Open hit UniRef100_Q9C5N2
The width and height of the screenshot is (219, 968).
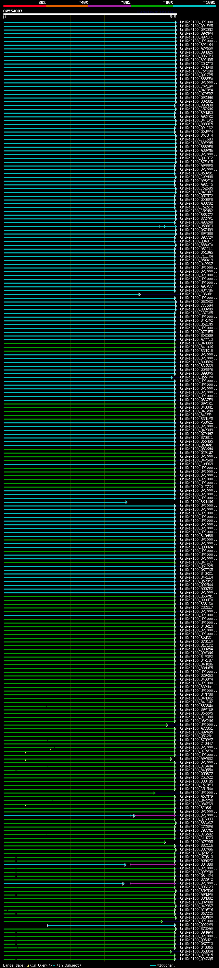point(196,30)
